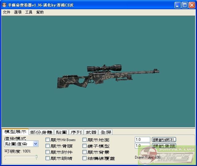Enable the 鏡子模型 checkbox
197x166 pixels.
pyautogui.click(x=85, y=146)
